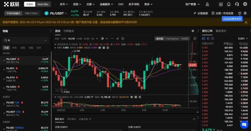Favorite the FIL/ETH pair star
The height and width of the screenshot is (131, 251).
click(4, 79)
